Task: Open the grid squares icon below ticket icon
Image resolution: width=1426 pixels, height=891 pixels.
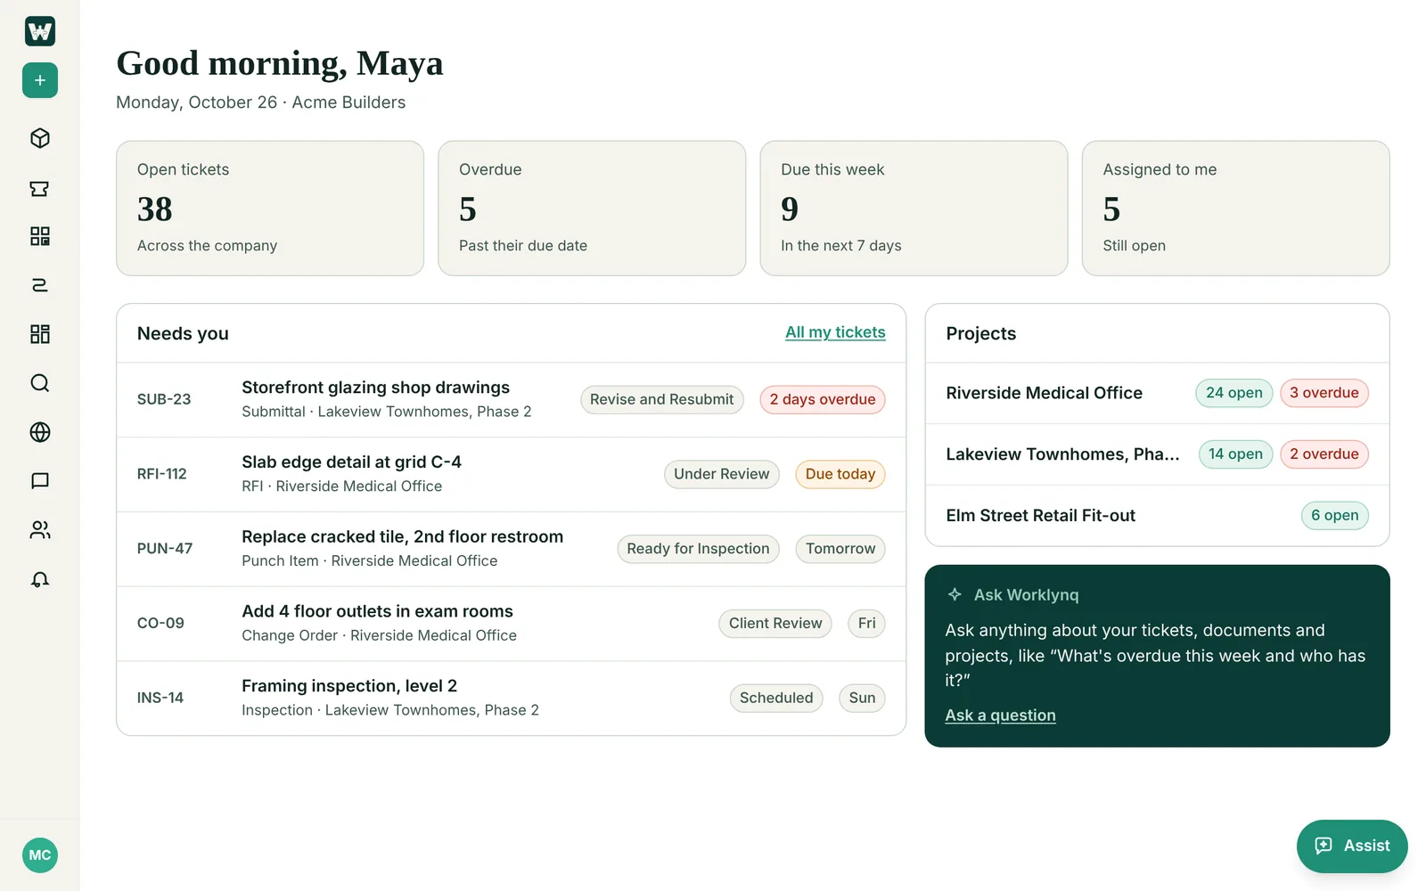Action: point(40,236)
